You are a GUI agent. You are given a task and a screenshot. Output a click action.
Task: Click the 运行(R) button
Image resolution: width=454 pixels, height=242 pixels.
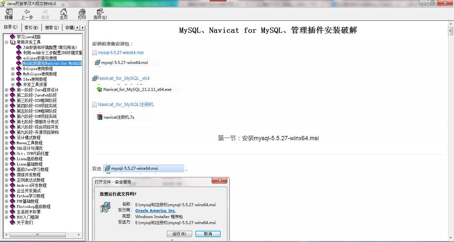pos(179,234)
